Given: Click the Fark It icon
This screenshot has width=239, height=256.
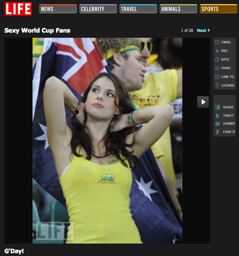Looking at the screenshot, I should pyautogui.click(x=218, y=132).
